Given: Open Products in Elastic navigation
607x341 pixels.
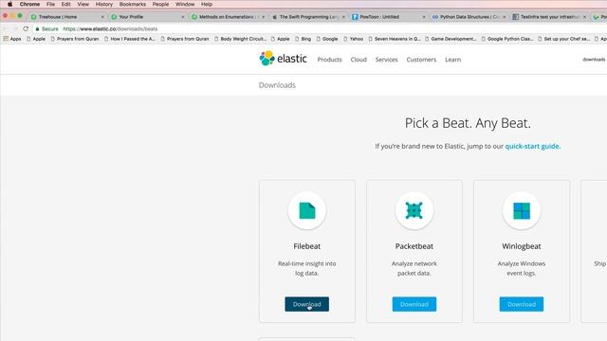Looking at the screenshot, I should [x=329, y=60].
